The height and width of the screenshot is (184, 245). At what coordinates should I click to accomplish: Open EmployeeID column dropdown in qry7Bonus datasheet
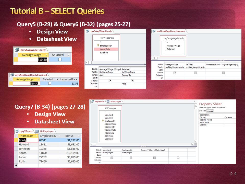(x=59, y=136)
